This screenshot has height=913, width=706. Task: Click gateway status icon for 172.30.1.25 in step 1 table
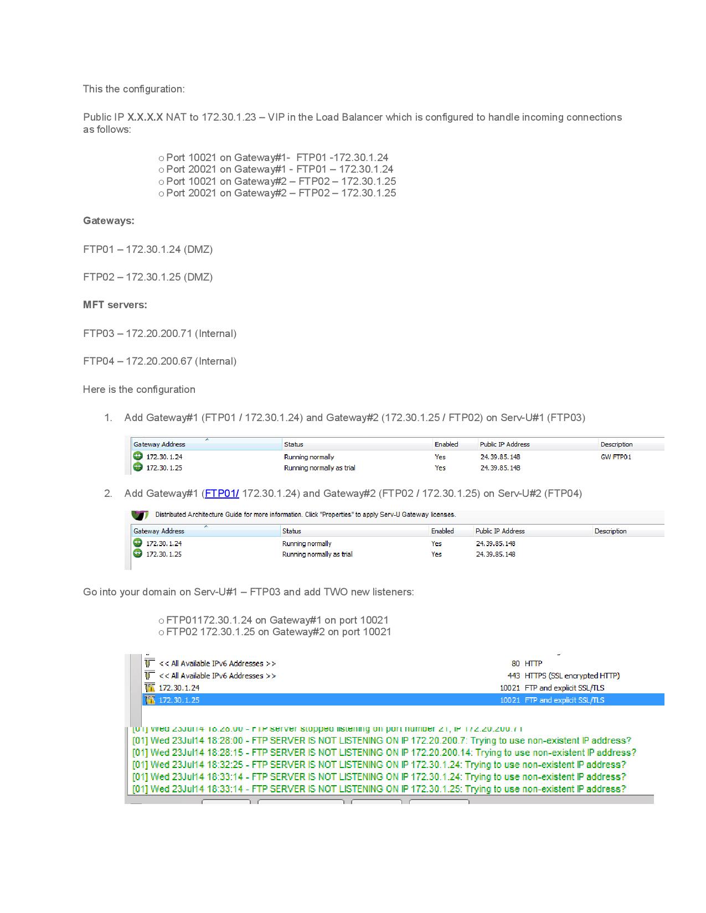tap(138, 467)
